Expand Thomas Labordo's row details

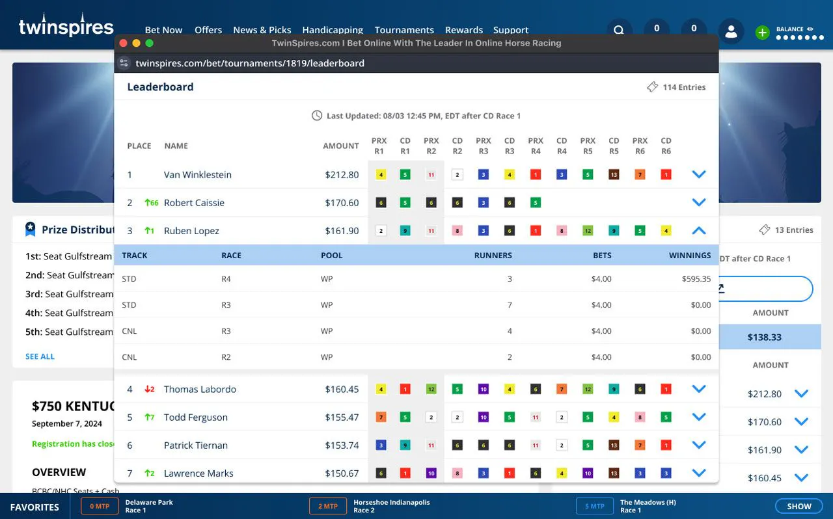tap(698, 389)
